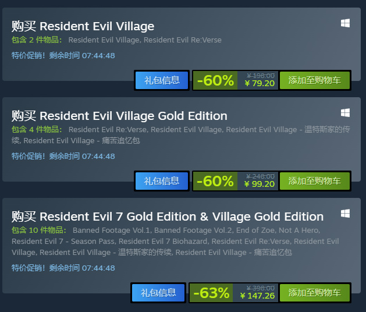Click the 购买 Resident Evil Village heading
This screenshot has width=366, height=312.
click(83, 26)
